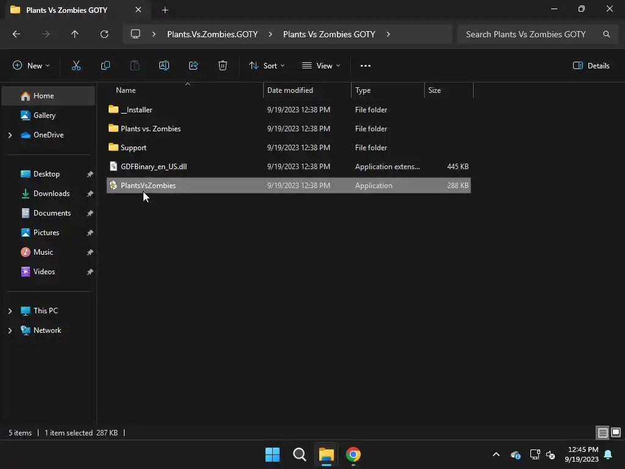The width and height of the screenshot is (625, 469).
Task: Open the Windows Start menu
Action: 273,454
